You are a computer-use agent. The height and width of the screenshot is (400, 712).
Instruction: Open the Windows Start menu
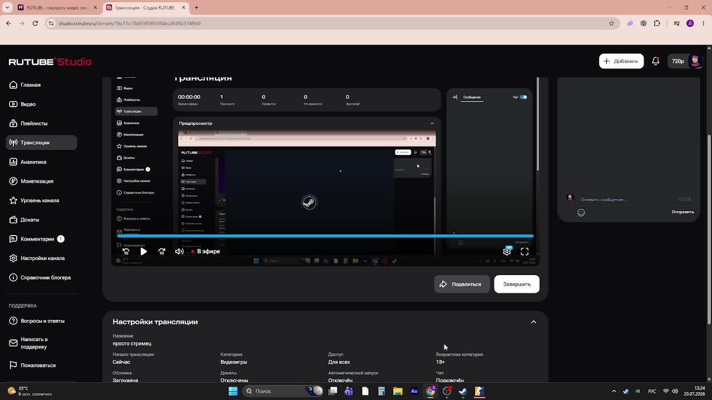[233, 391]
